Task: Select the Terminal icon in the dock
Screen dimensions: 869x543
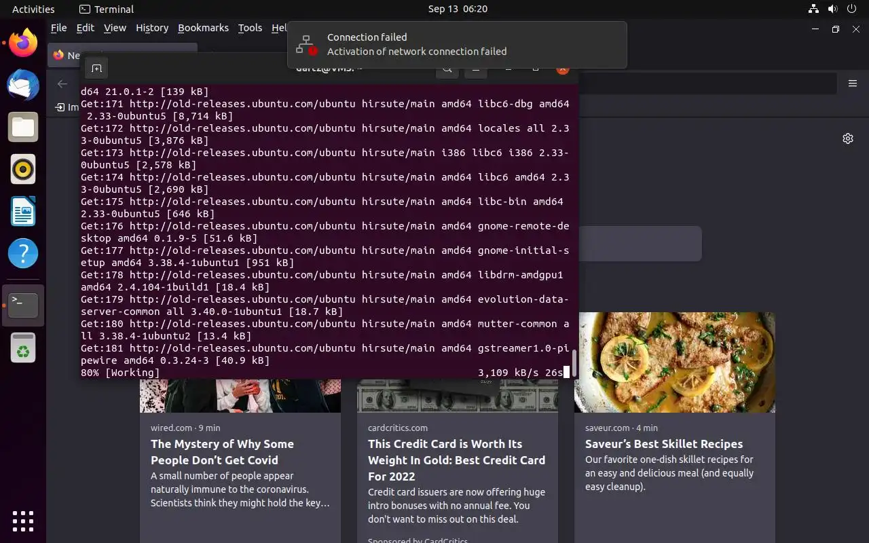Action: coord(23,305)
